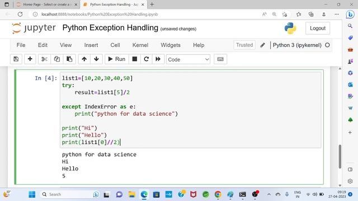Viewport: 358px width, 201px height.
Task: Move the selected cell up with the arrow
Action: coord(84,59)
